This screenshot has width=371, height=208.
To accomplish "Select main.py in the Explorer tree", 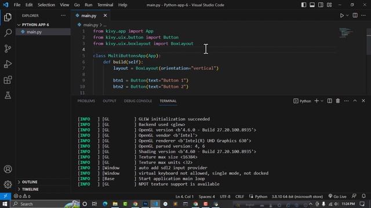I will tap(43, 32).
